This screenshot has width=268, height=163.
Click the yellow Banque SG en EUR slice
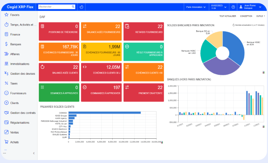pyautogui.click(x=216, y=39)
